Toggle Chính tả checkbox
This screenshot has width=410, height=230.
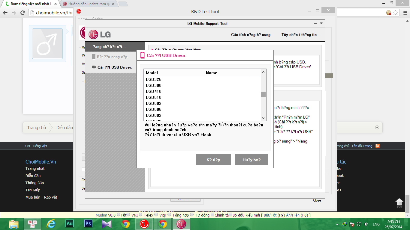point(213,215)
